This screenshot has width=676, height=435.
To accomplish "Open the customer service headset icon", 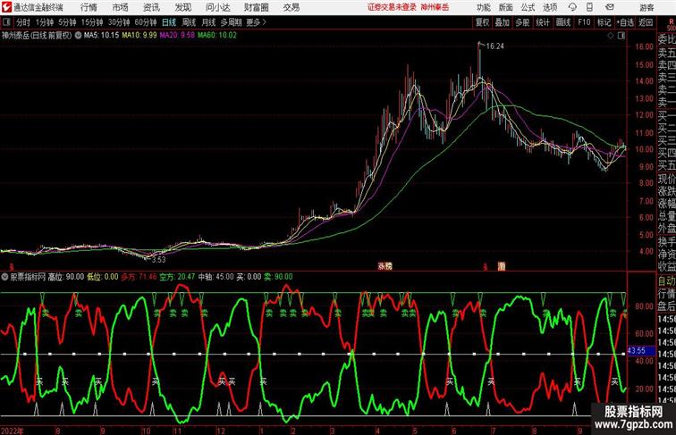I will (x=572, y=7).
